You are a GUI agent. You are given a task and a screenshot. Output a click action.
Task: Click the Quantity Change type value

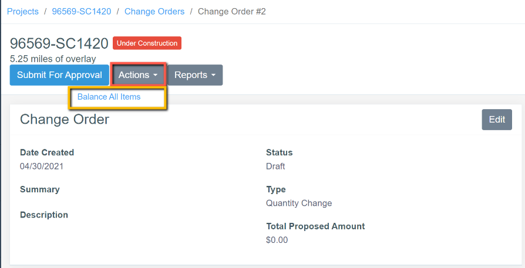click(299, 203)
